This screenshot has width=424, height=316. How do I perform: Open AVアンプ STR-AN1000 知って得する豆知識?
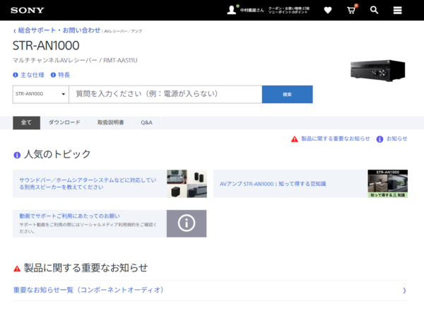[x=273, y=184]
